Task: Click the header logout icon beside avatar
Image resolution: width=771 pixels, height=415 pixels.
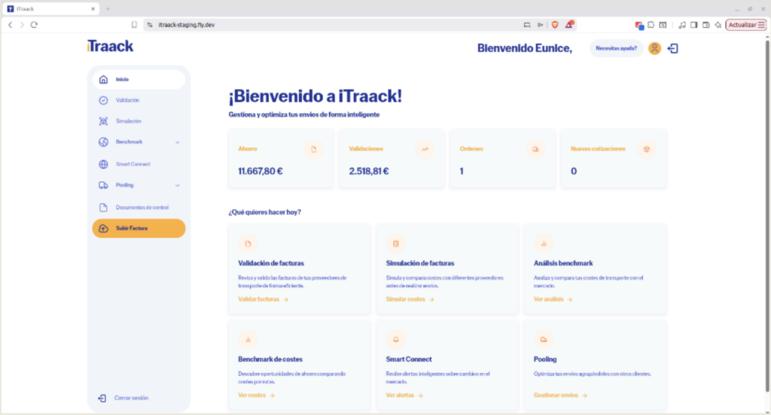Action: point(673,48)
